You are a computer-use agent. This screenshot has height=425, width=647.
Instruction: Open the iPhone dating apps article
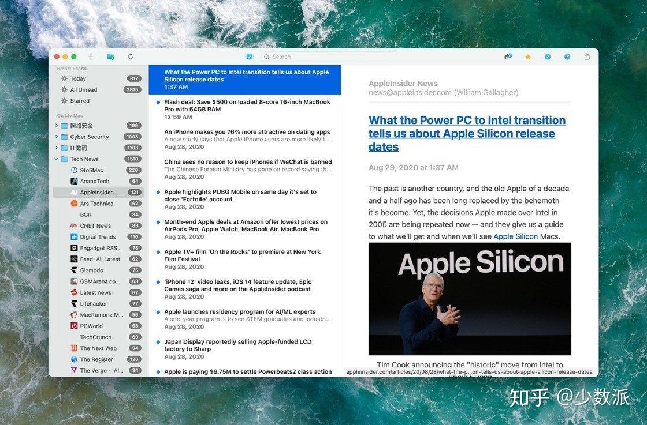[x=245, y=139]
